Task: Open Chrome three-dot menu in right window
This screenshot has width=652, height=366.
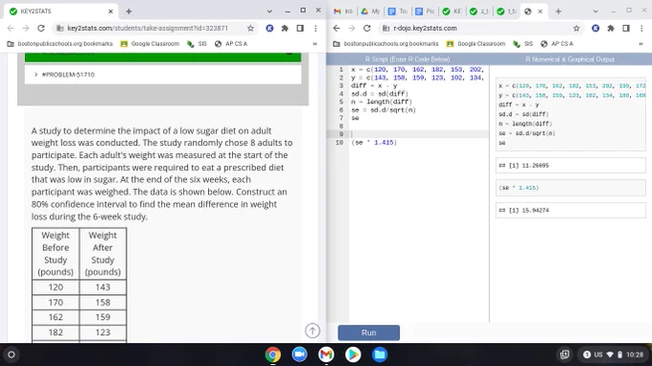Action: pyautogui.click(x=641, y=28)
